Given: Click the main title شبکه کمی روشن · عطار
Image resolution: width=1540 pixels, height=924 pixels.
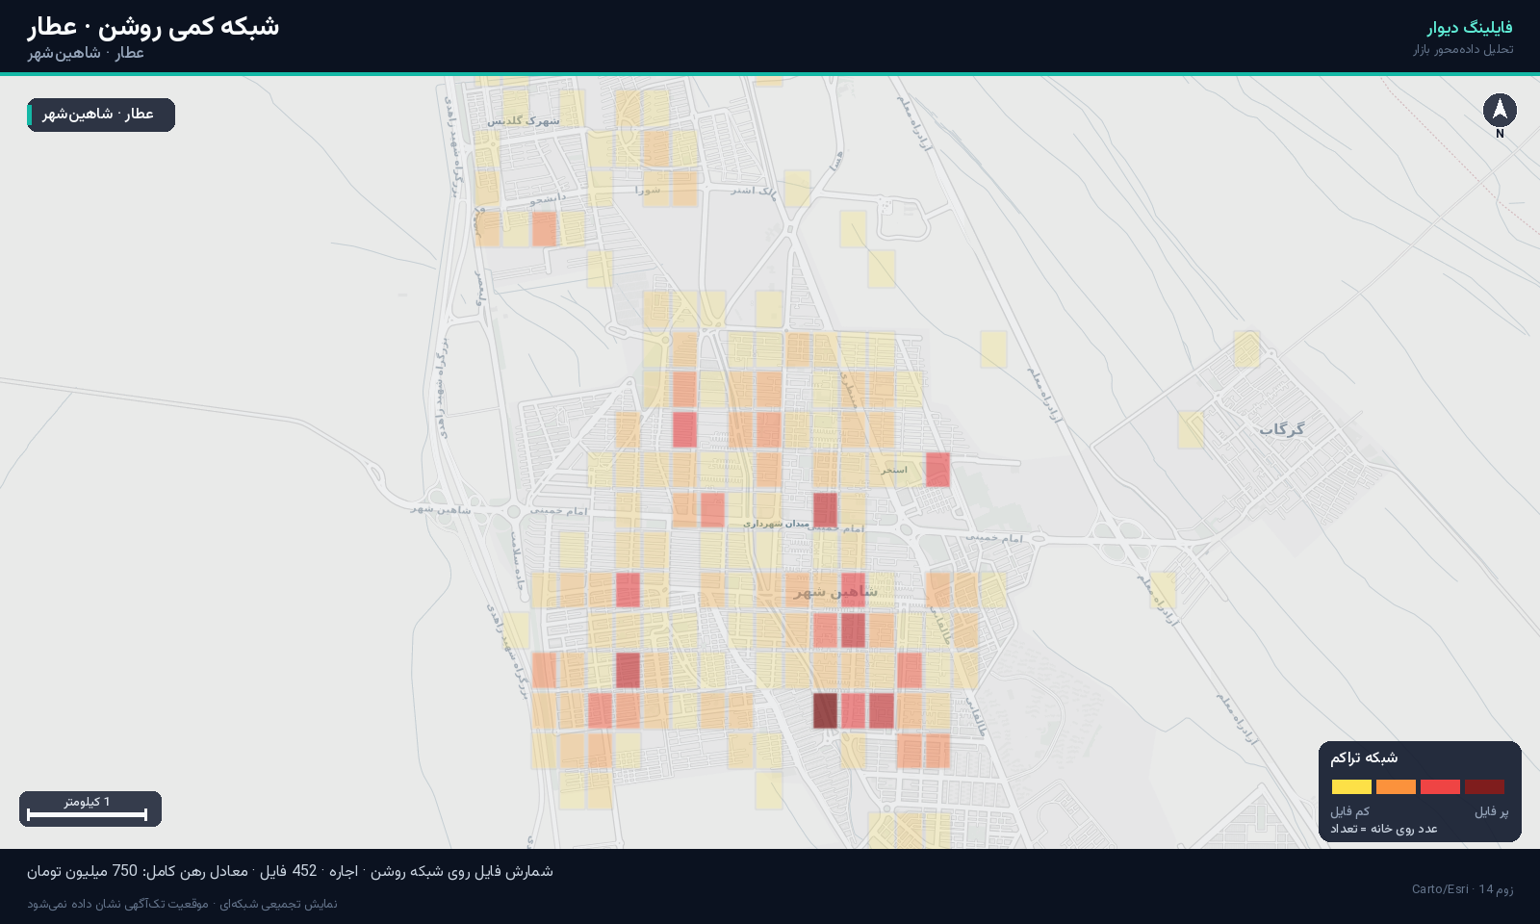Looking at the screenshot, I should point(153,26).
